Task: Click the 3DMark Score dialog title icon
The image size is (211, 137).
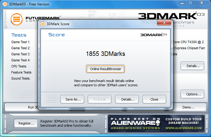Action: 43,24
